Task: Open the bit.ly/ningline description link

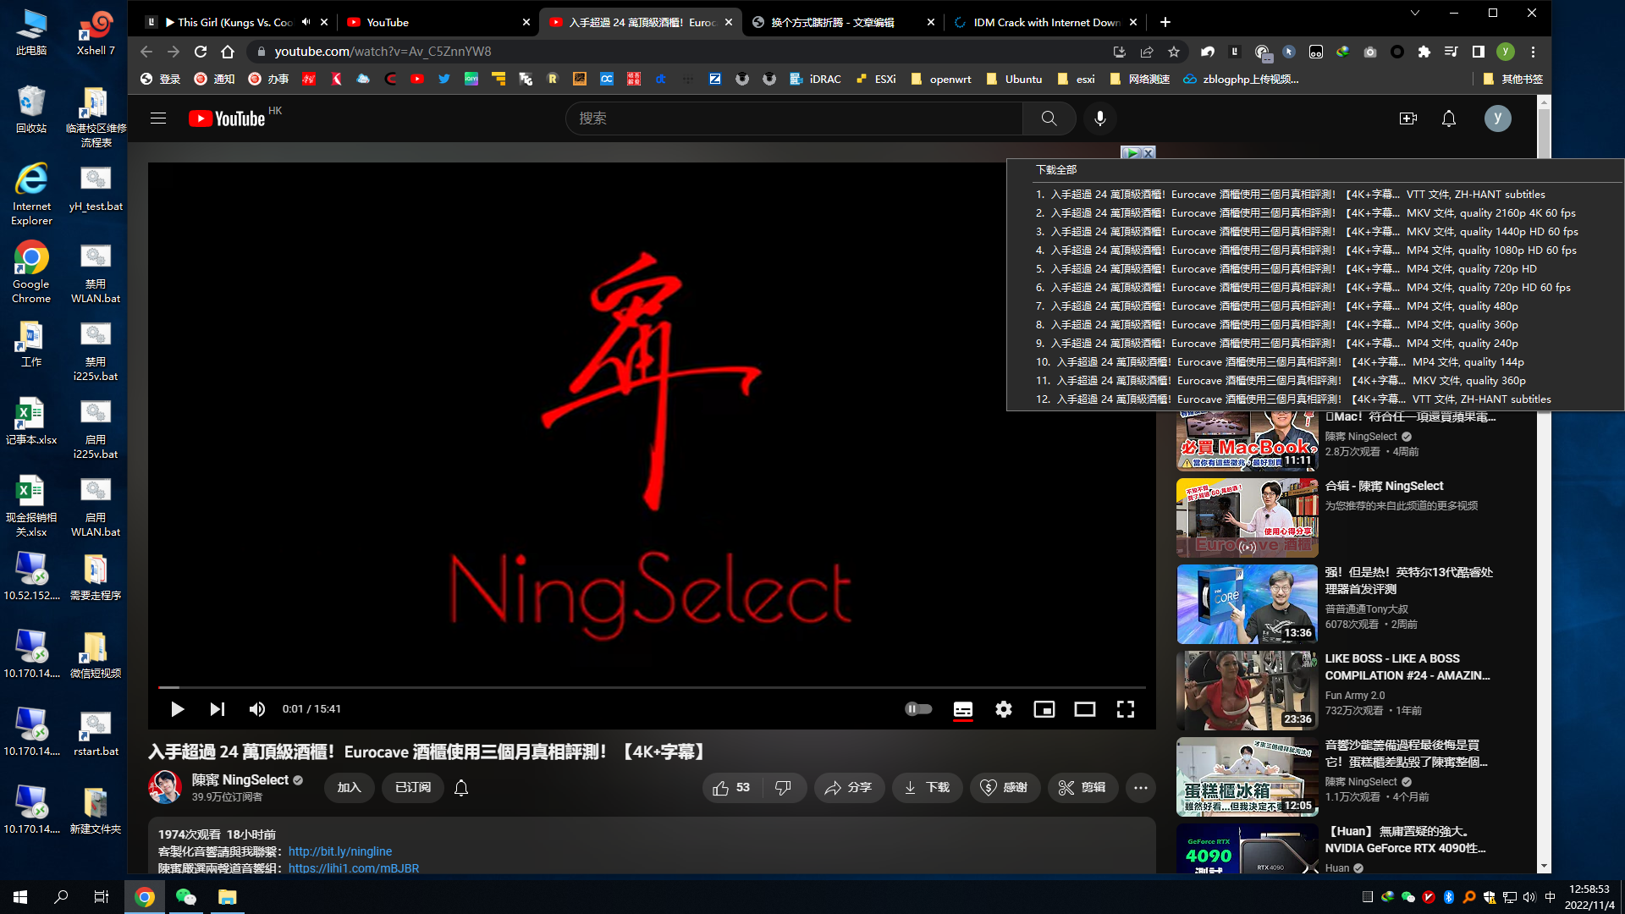Action: pos(339,851)
